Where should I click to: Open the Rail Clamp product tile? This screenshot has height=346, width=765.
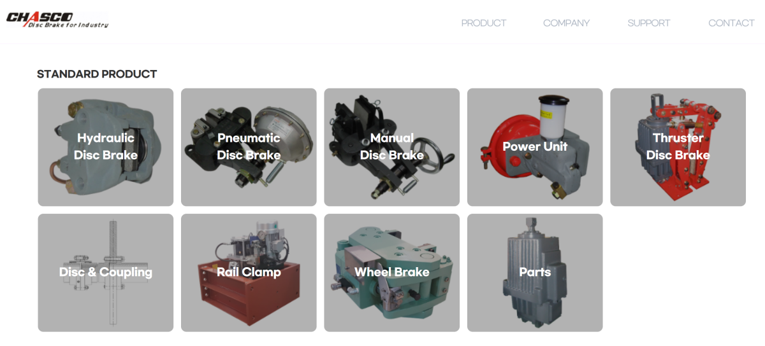(249, 272)
